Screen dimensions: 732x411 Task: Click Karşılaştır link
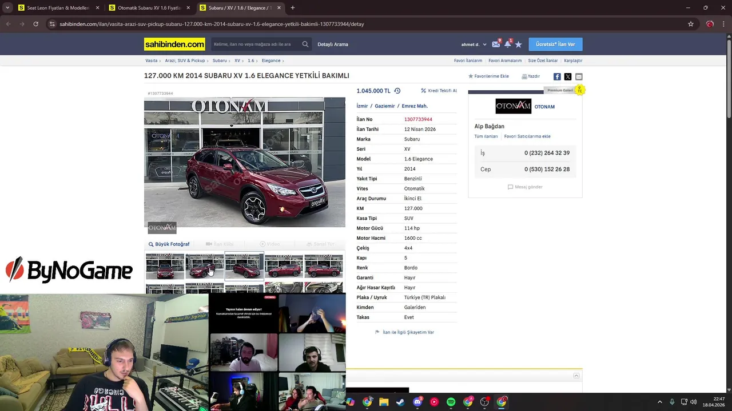[573, 61]
